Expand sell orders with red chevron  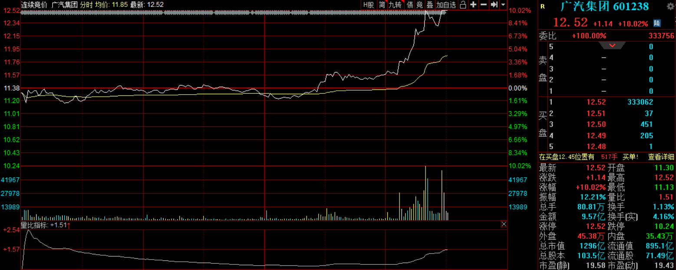(x=612, y=45)
